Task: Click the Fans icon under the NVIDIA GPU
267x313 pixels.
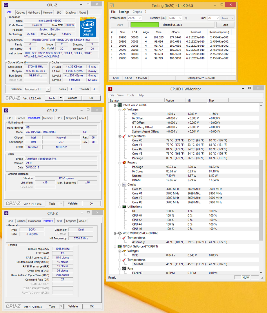Action: coord(124,269)
